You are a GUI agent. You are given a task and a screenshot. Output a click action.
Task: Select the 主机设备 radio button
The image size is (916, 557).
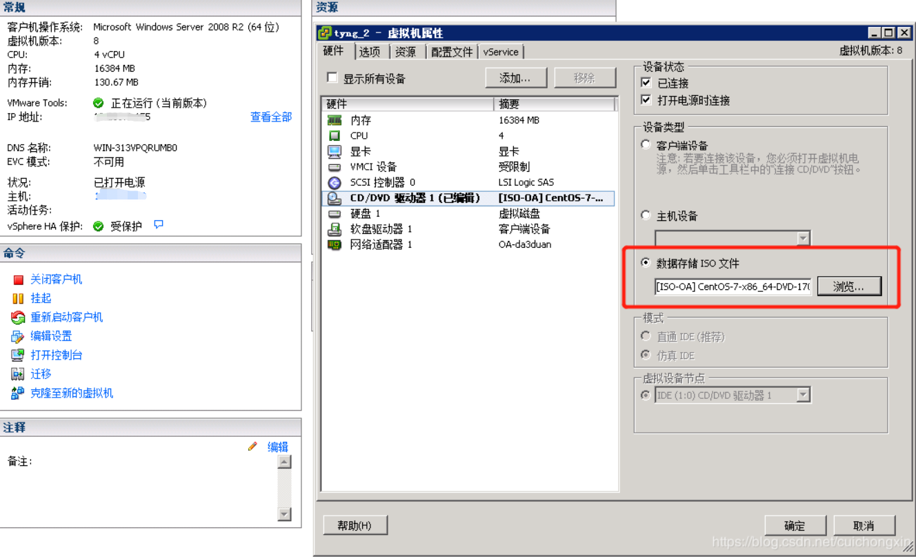[646, 215]
